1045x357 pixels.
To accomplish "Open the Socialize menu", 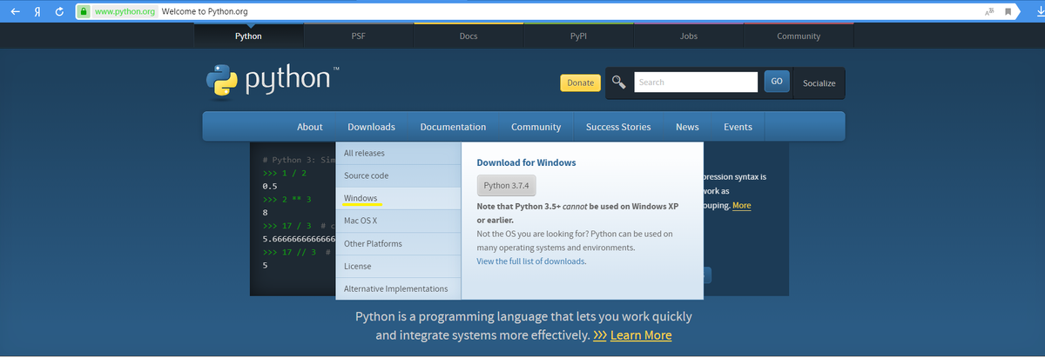I will tap(819, 83).
